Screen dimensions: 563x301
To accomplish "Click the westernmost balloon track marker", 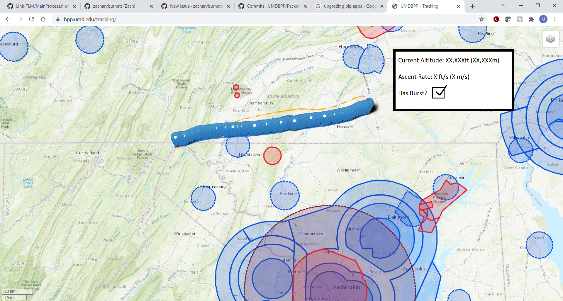I will [176, 139].
